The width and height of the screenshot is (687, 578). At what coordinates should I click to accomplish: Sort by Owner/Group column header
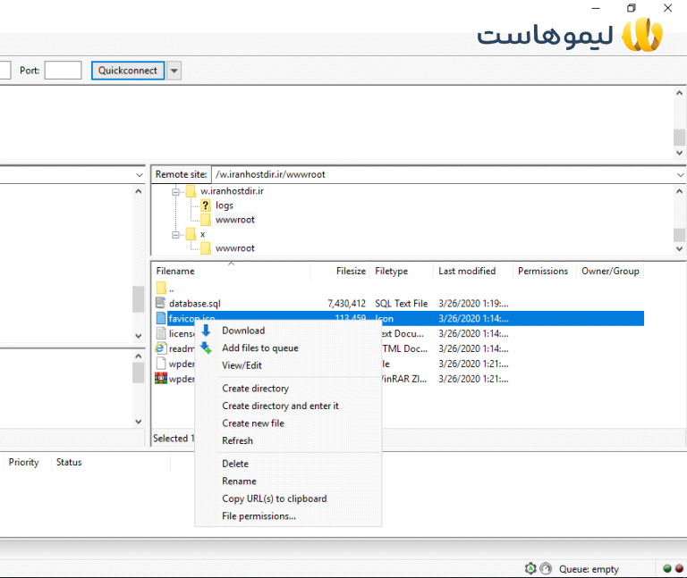coord(610,271)
